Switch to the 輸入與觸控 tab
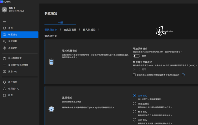198x125 pixels. (89, 30)
